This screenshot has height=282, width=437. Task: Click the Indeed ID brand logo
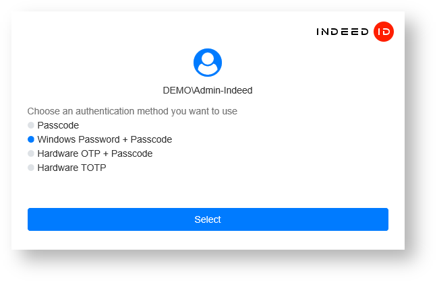(355, 32)
